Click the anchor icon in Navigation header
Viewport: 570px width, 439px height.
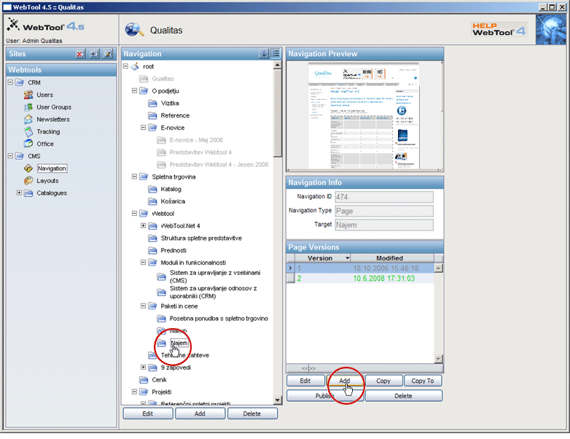click(x=264, y=54)
